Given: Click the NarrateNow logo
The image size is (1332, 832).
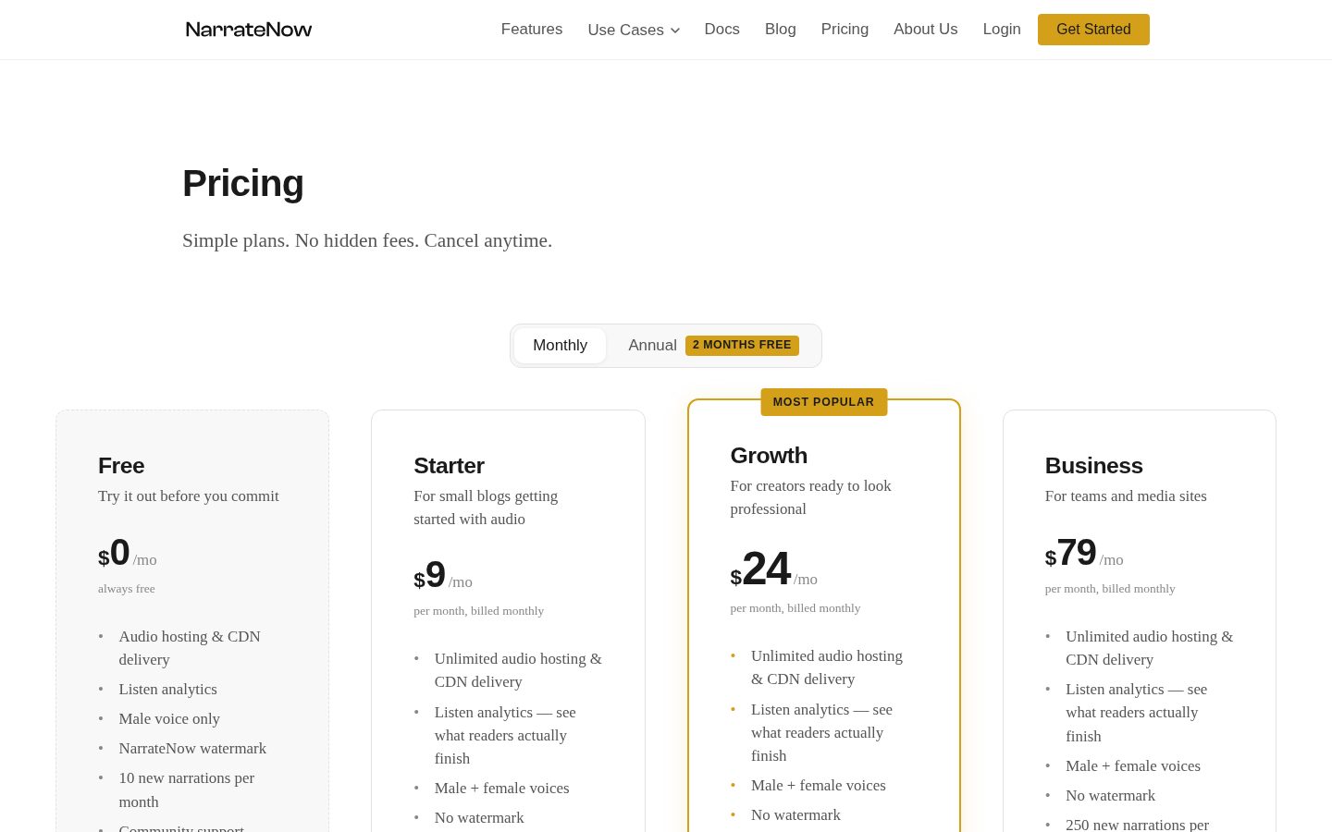Looking at the screenshot, I should coord(249,30).
